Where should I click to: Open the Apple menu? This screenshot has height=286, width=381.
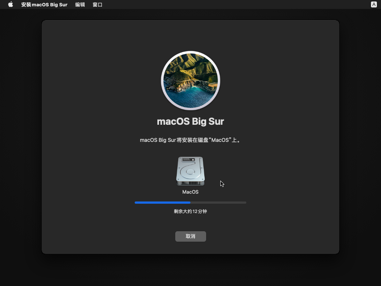(x=10, y=4)
